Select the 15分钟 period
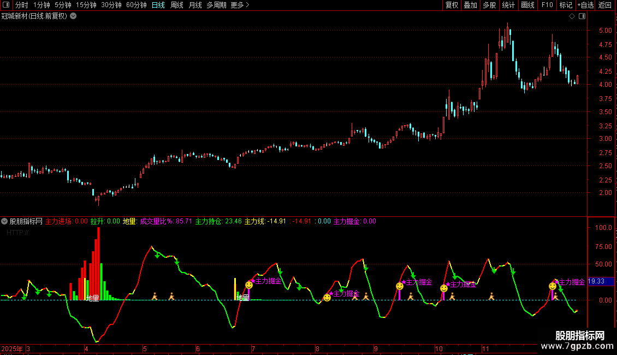The image size is (617, 355). pos(86,5)
